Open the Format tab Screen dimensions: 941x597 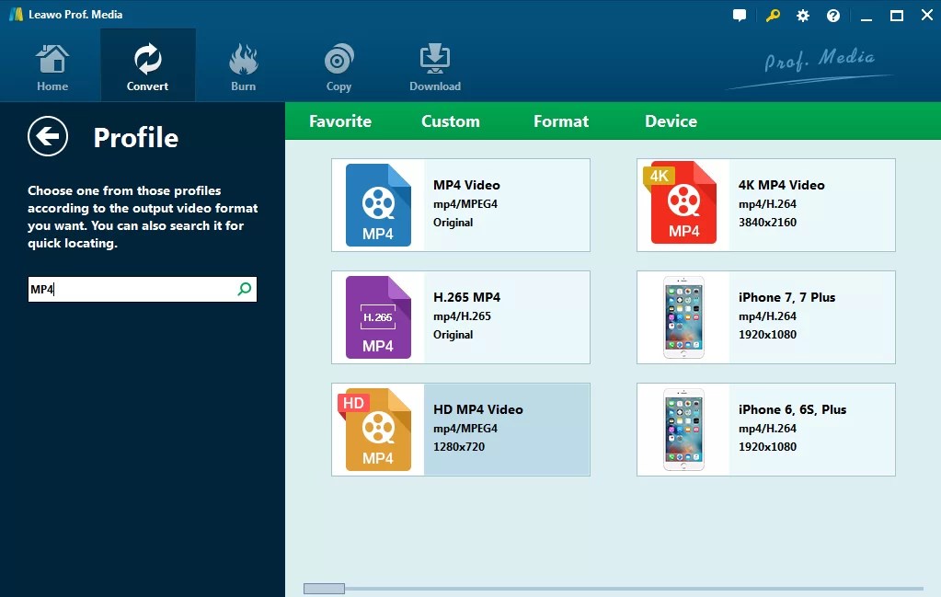tap(560, 121)
